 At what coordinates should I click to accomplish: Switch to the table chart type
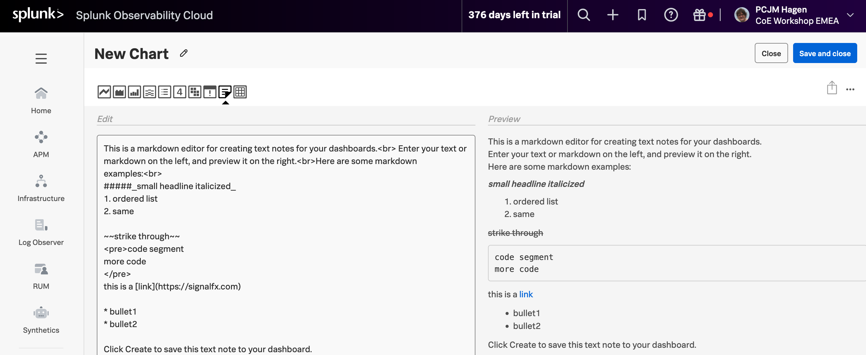coord(240,92)
